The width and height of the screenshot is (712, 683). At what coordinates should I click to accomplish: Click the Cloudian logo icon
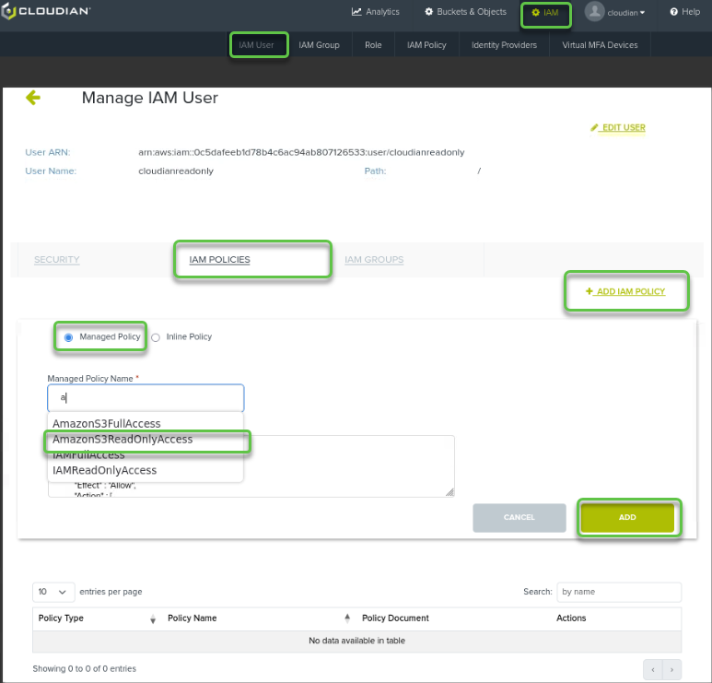(x=7, y=11)
